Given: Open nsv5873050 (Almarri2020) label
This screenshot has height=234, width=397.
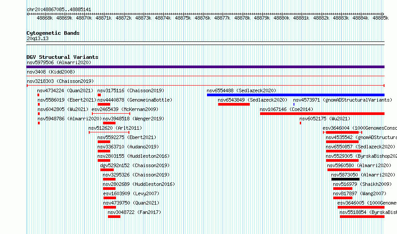Looking at the screenshot, I should click(x=363, y=175).
